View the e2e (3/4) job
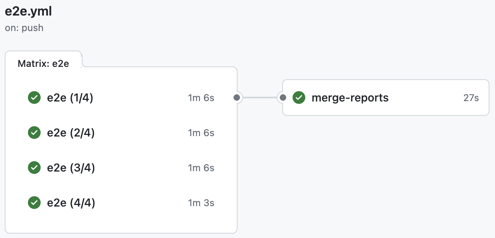495x238 pixels. click(71, 168)
